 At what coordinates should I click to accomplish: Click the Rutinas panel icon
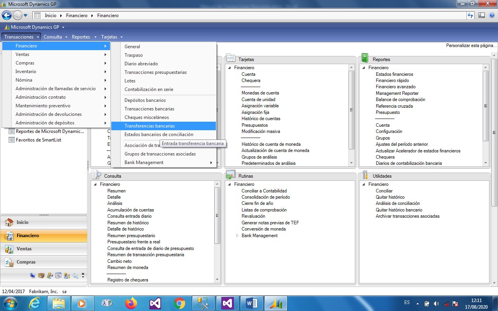pyautogui.click(x=231, y=175)
